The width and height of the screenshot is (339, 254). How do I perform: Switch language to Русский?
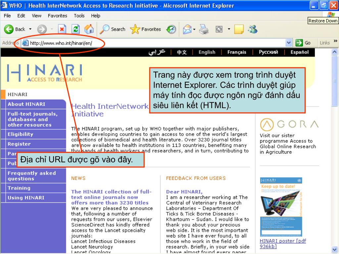coord(268,52)
